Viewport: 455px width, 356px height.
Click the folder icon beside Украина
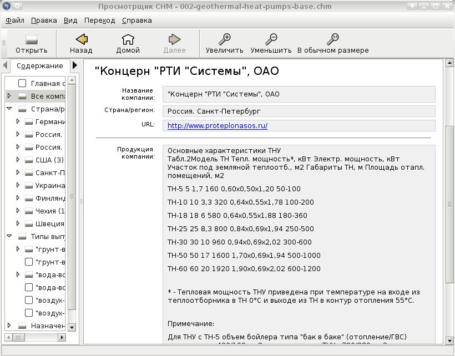tap(29, 186)
